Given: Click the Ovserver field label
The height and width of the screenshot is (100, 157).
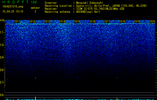Looking at the screenshot, I should tap(51, 3).
